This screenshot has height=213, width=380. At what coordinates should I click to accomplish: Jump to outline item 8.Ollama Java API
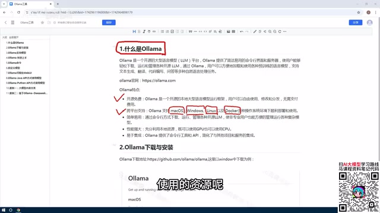24,78
